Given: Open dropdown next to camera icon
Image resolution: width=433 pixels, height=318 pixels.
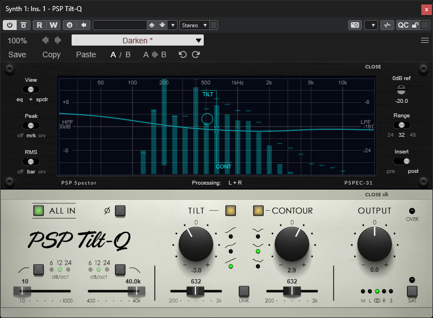Looking at the screenshot, I should point(371,25).
